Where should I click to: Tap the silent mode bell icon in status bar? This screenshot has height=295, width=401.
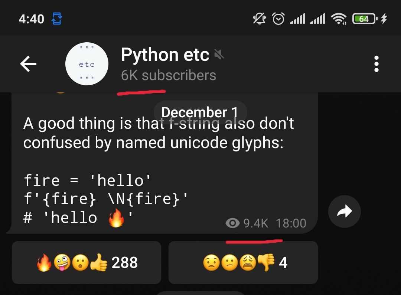pyautogui.click(x=259, y=19)
